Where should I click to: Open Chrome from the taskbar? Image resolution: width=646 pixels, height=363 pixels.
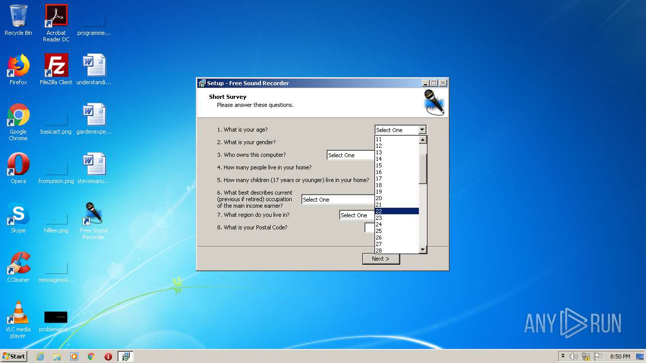pos(91,356)
